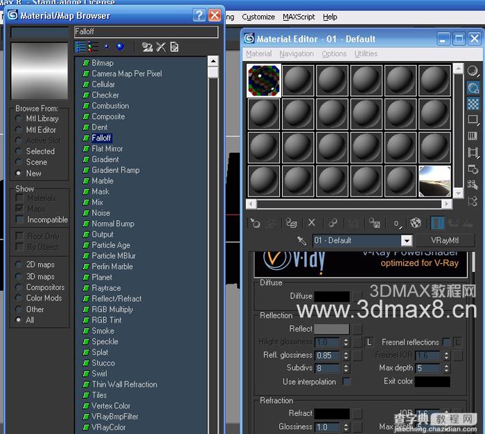Adjust Max depth spinner in Reflection
Screen dimensions: 485x434
[446, 368]
